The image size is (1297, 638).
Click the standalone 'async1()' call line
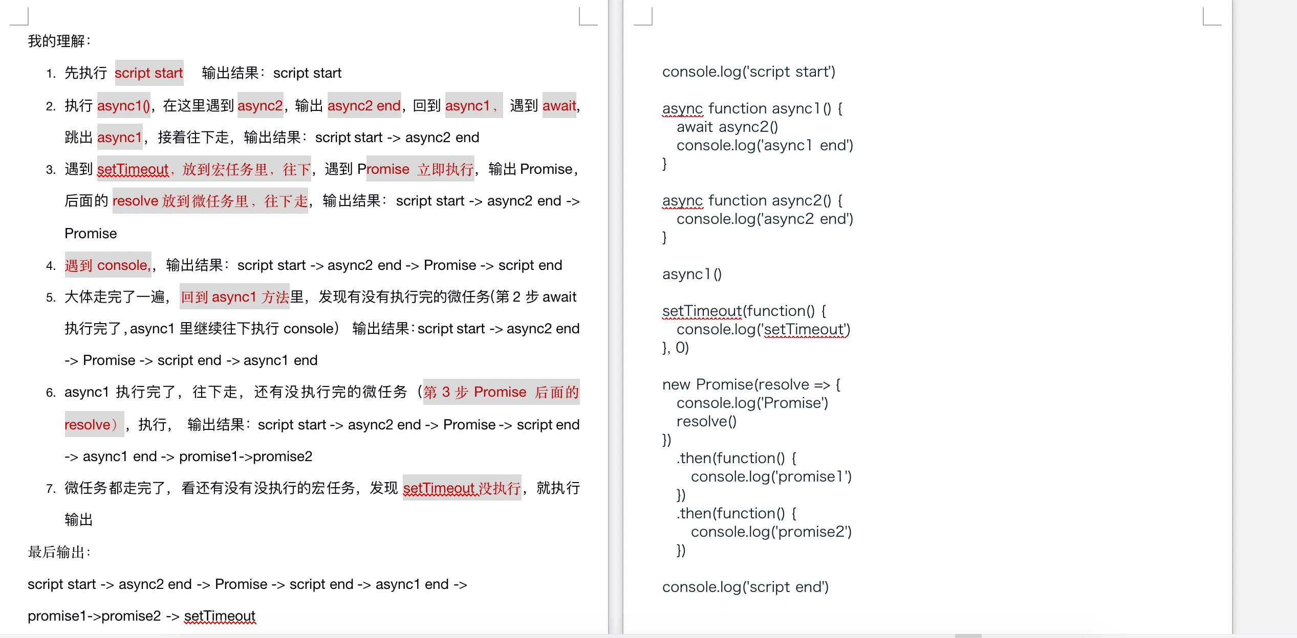click(x=691, y=274)
